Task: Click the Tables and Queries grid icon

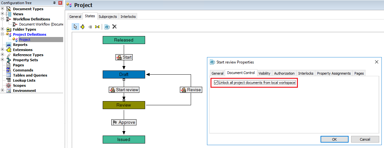Action: pyautogui.click(x=9, y=75)
